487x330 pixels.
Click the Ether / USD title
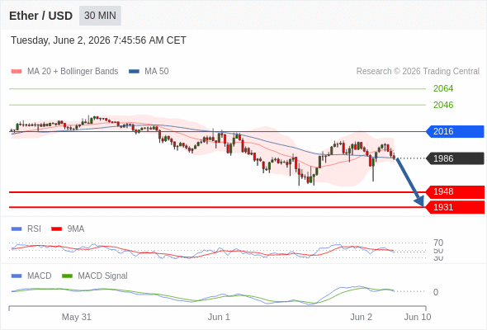40,16
